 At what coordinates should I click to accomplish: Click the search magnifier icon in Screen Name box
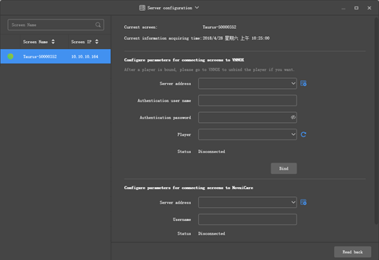point(98,25)
